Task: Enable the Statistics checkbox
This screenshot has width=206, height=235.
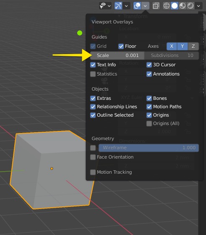Action: tap(93, 74)
